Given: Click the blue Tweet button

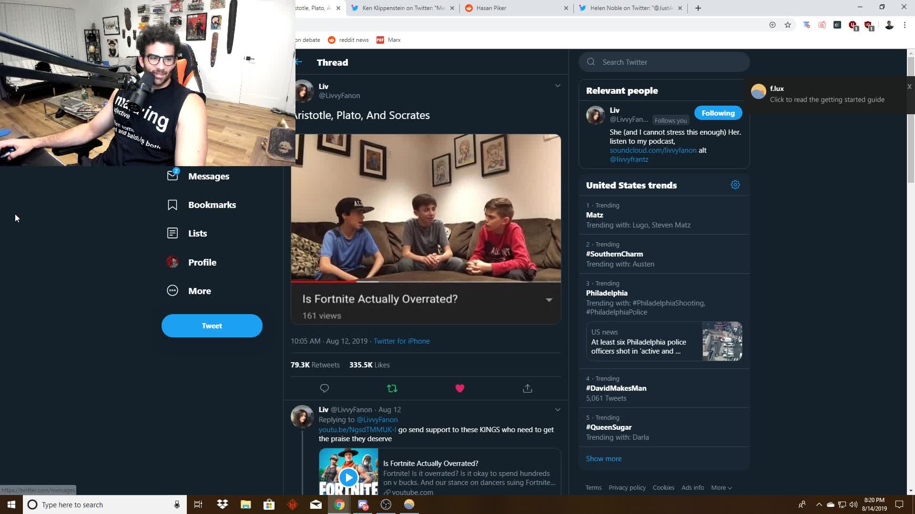Looking at the screenshot, I should [212, 326].
